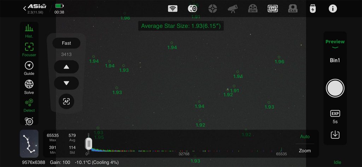The height and width of the screenshot is (167, 362).
Task: Click the histogram stretch slider handle
Action: [x=88, y=144]
